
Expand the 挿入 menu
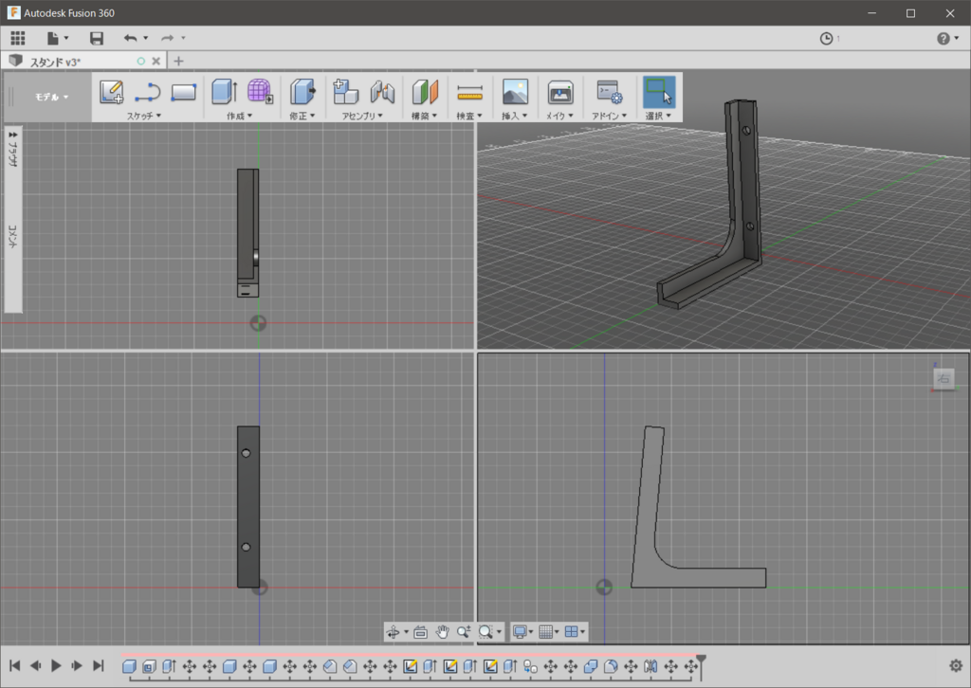tap(514, 116)
